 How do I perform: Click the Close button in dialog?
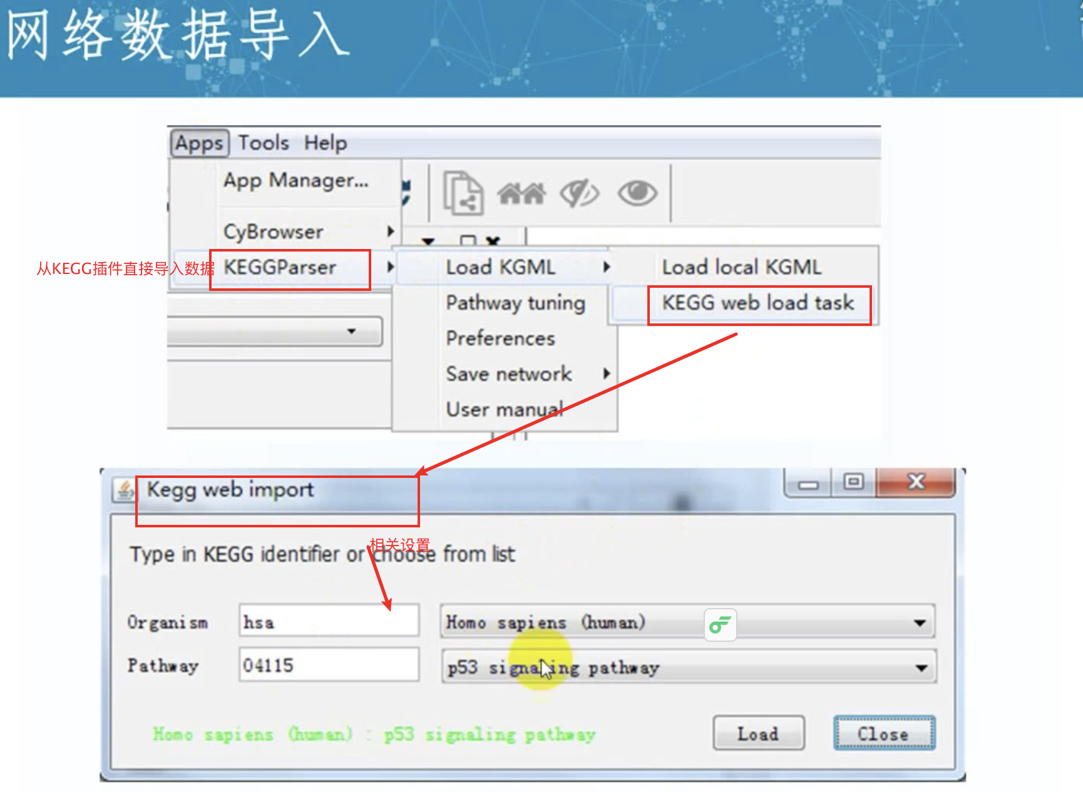click(x=883, y=733)
